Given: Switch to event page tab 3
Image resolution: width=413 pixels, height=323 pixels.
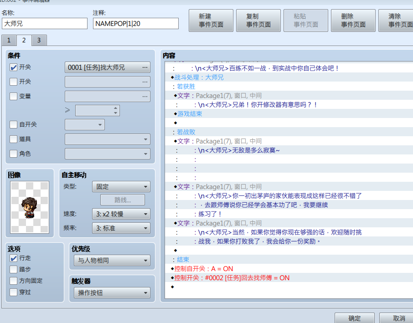Looking at the screenshot, I should pyautogui.click(x=39, y=40).
